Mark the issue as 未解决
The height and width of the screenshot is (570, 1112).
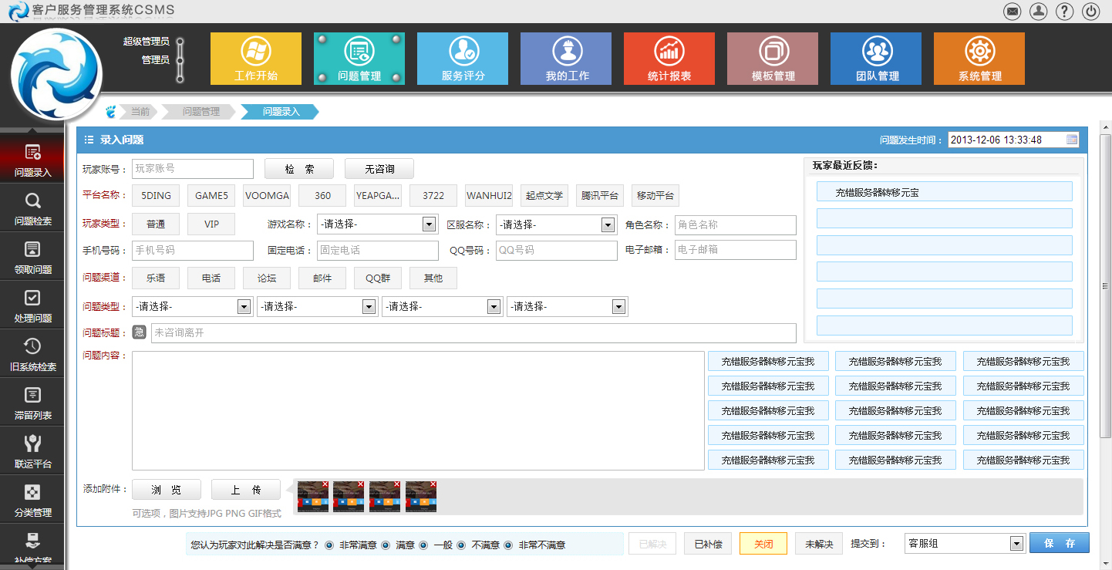(x=819, y=544)
